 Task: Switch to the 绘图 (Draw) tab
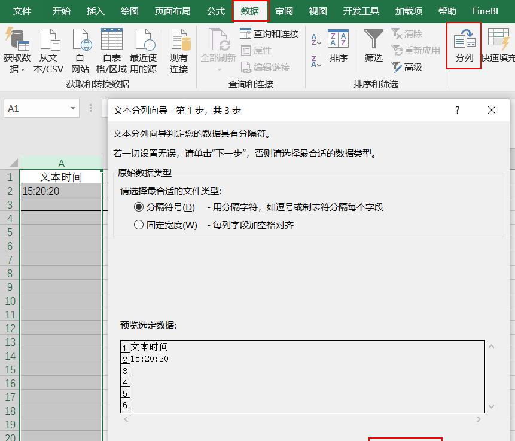[129, 11]
